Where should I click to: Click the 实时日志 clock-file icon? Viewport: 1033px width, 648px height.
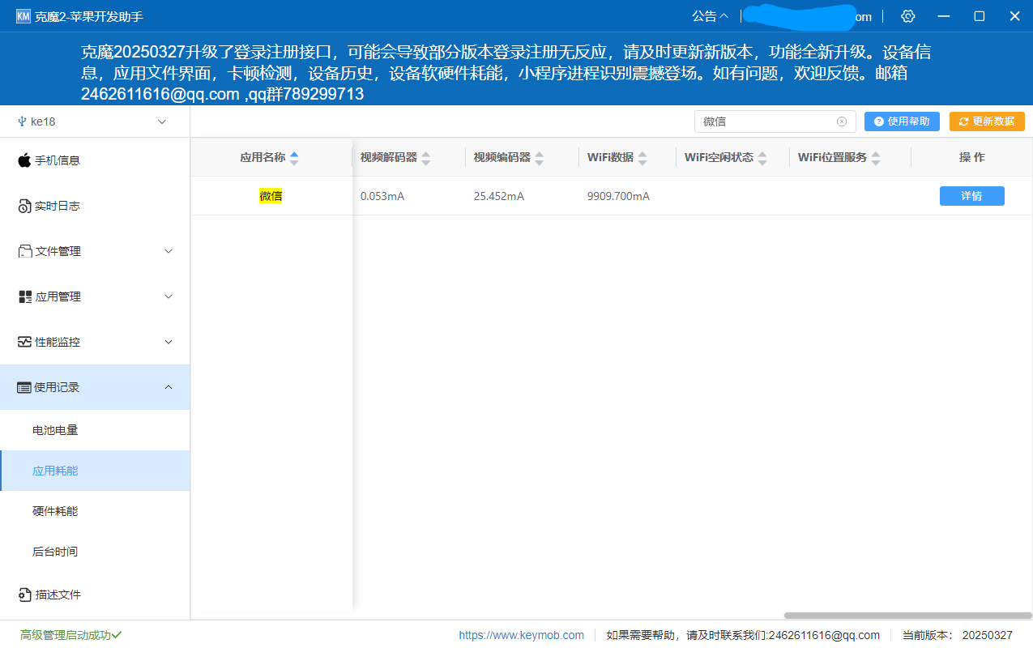click(24, 206)
